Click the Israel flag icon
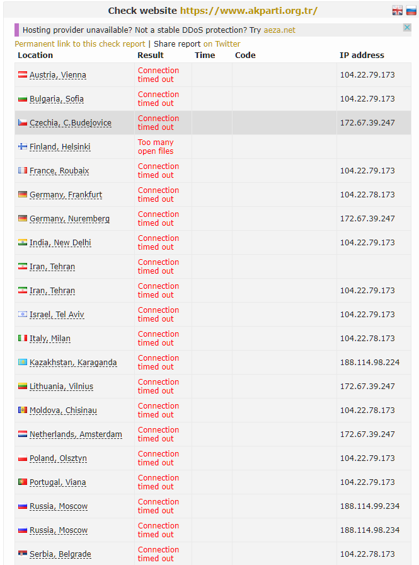The height and width of the screenshot is (565, 419). pyautogui.click(x=23, y=315)
